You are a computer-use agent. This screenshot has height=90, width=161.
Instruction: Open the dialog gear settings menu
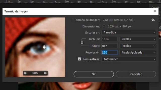click(x=153, y=20)
